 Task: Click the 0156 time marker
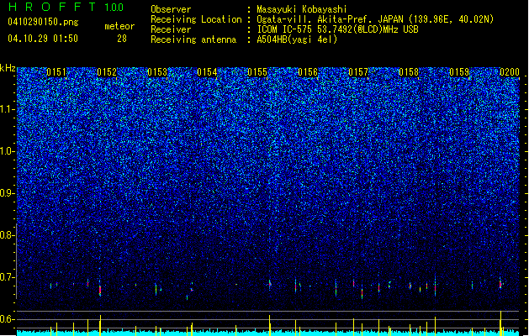point(308,72)
